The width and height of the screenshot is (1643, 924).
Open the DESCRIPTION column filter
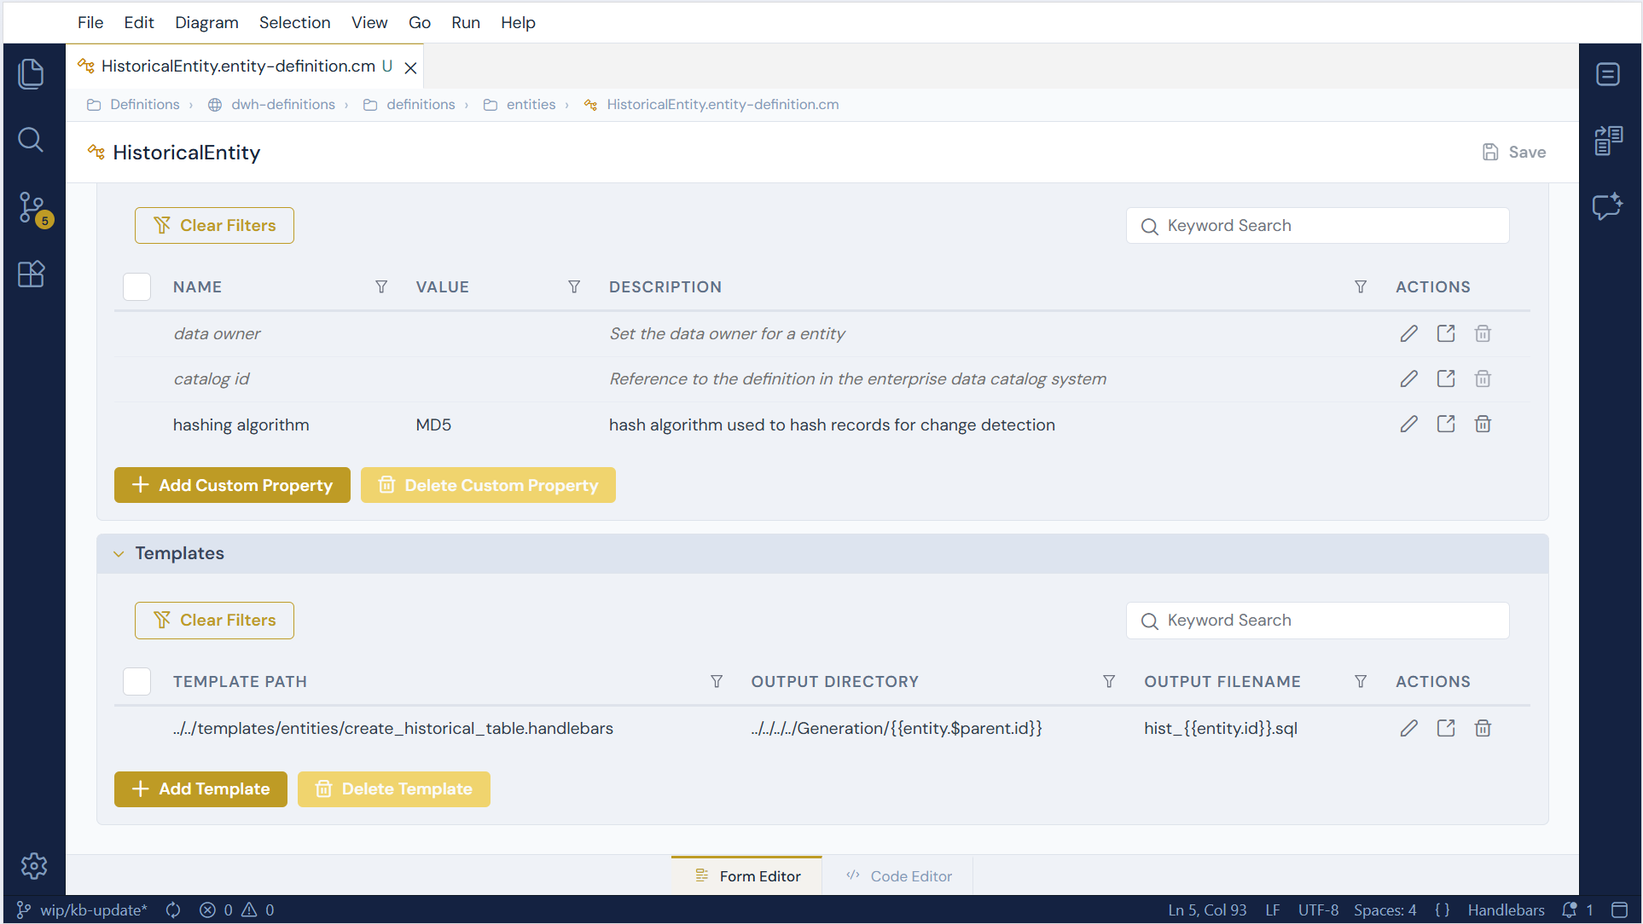point(1361,287)
